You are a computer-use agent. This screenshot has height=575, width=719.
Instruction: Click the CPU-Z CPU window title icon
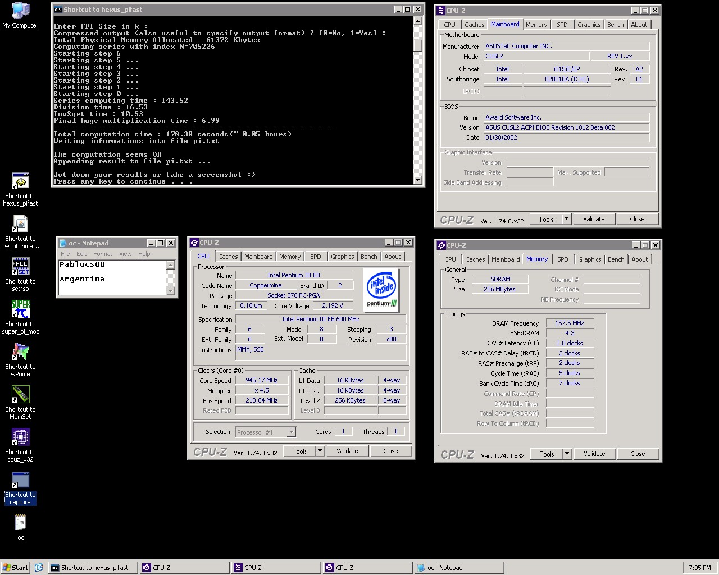(194, 243)
